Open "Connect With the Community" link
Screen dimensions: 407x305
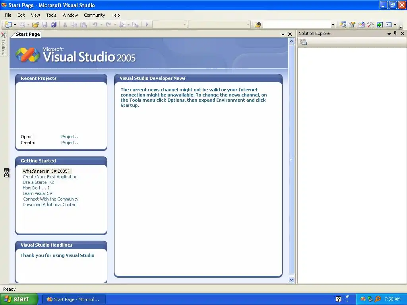(x=50, y=199)
